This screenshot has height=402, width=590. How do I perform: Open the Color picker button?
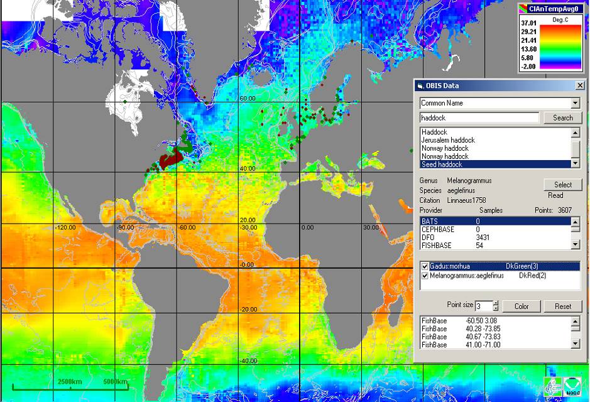point(521,306)
